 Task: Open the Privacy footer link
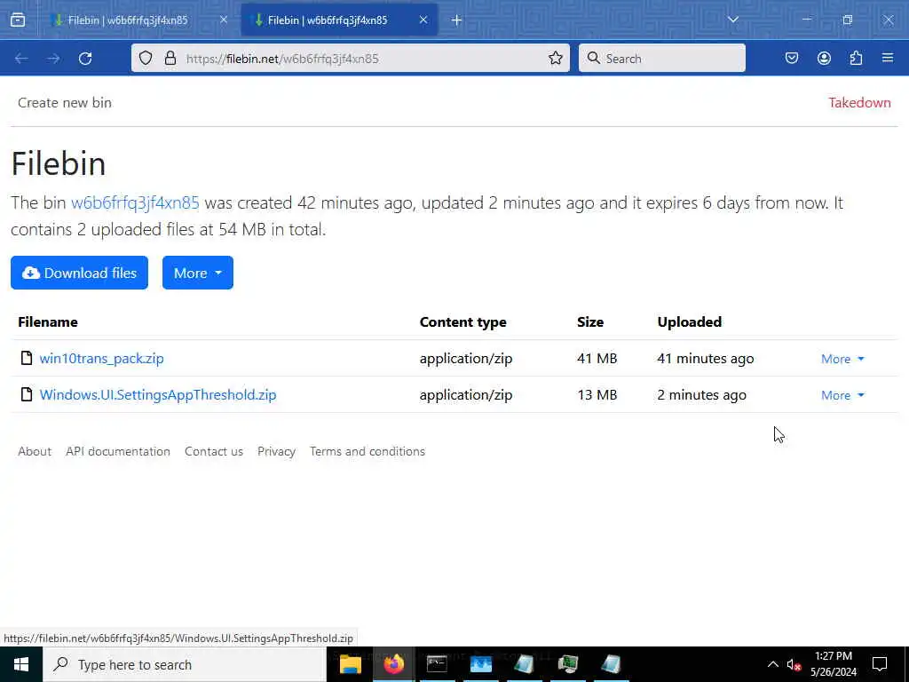pos(277,451)
